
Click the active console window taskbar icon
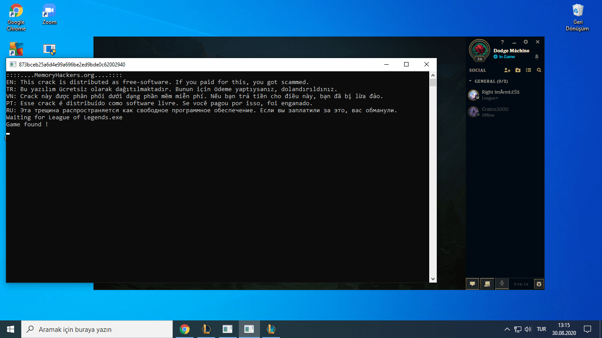249,329
